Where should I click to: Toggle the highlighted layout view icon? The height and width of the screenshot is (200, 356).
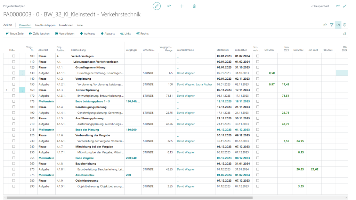338,25
